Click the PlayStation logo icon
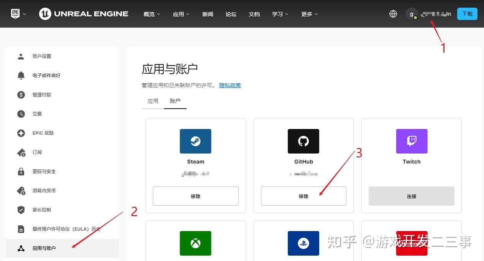This screenshot has width=484, height=261. pyautogui.click(x=304, y=243)
